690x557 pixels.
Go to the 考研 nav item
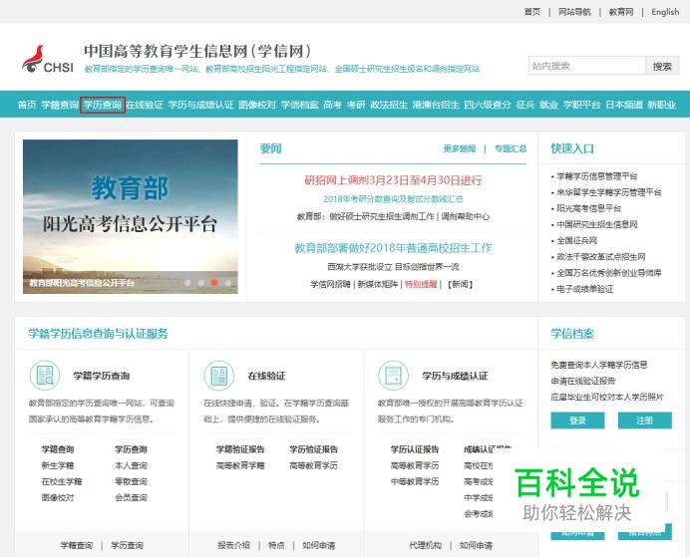[x=356, y=105]
